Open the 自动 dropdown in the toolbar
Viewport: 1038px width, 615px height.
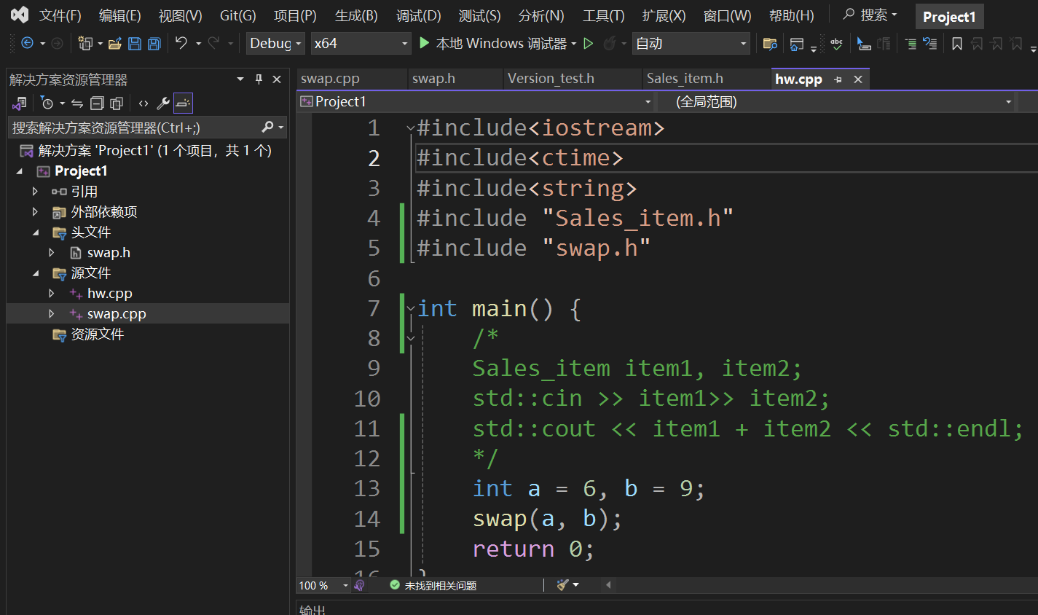pyautogui.click(x=691, y=44)
